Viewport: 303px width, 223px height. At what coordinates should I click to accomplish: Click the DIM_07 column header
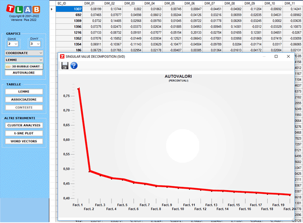[x=213, y=4]
